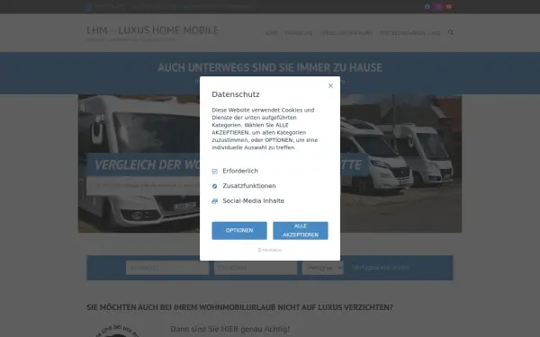
Task: Close the Datenschutz dialog with the X
Action: point(330,85)
